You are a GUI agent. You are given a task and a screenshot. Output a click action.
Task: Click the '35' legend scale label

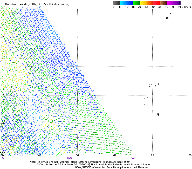(160, 7)
